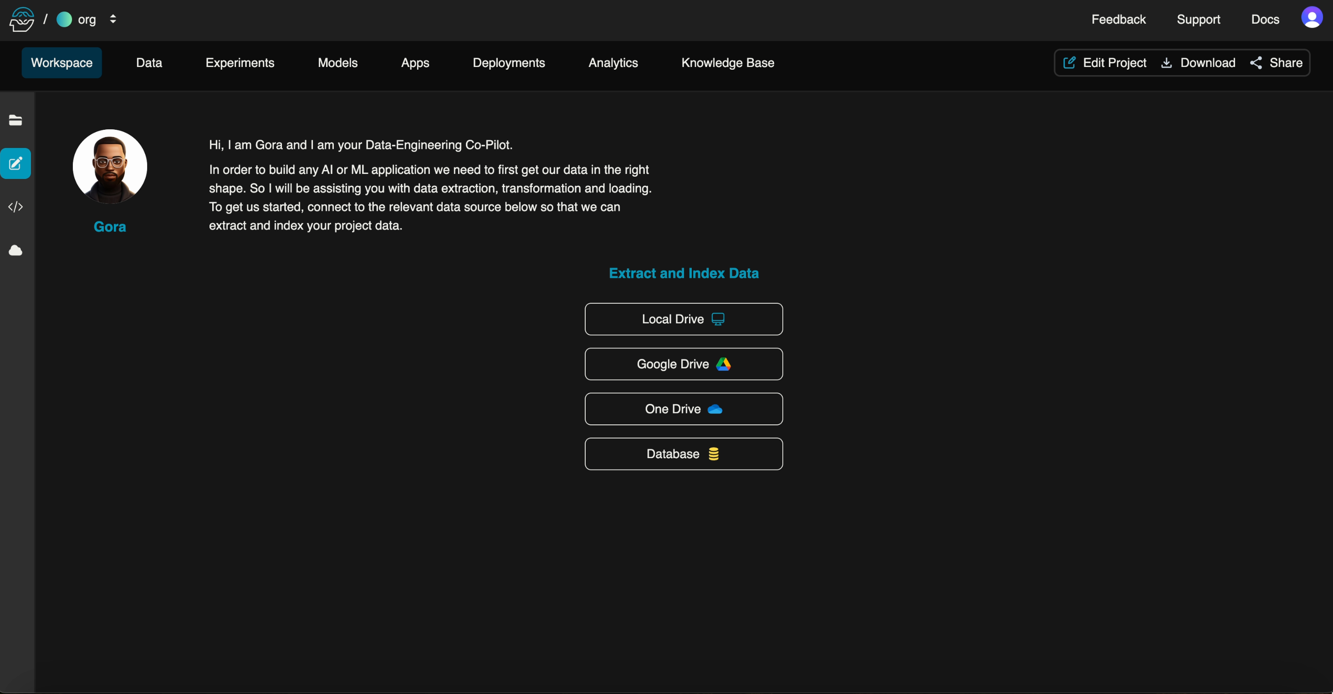
Task: Select the Workspace tab
Action: [x=61, y=63]
